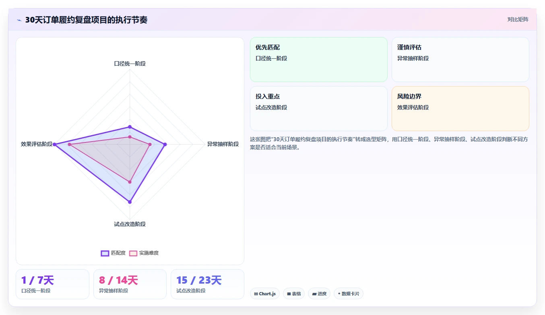Click the pink data point toward 异常抽样阶段

pos(150,144)
